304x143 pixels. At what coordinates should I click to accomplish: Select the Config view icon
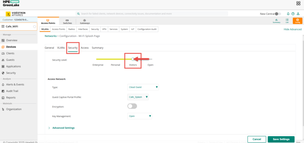pyautogui.click(x=297, y=21)
